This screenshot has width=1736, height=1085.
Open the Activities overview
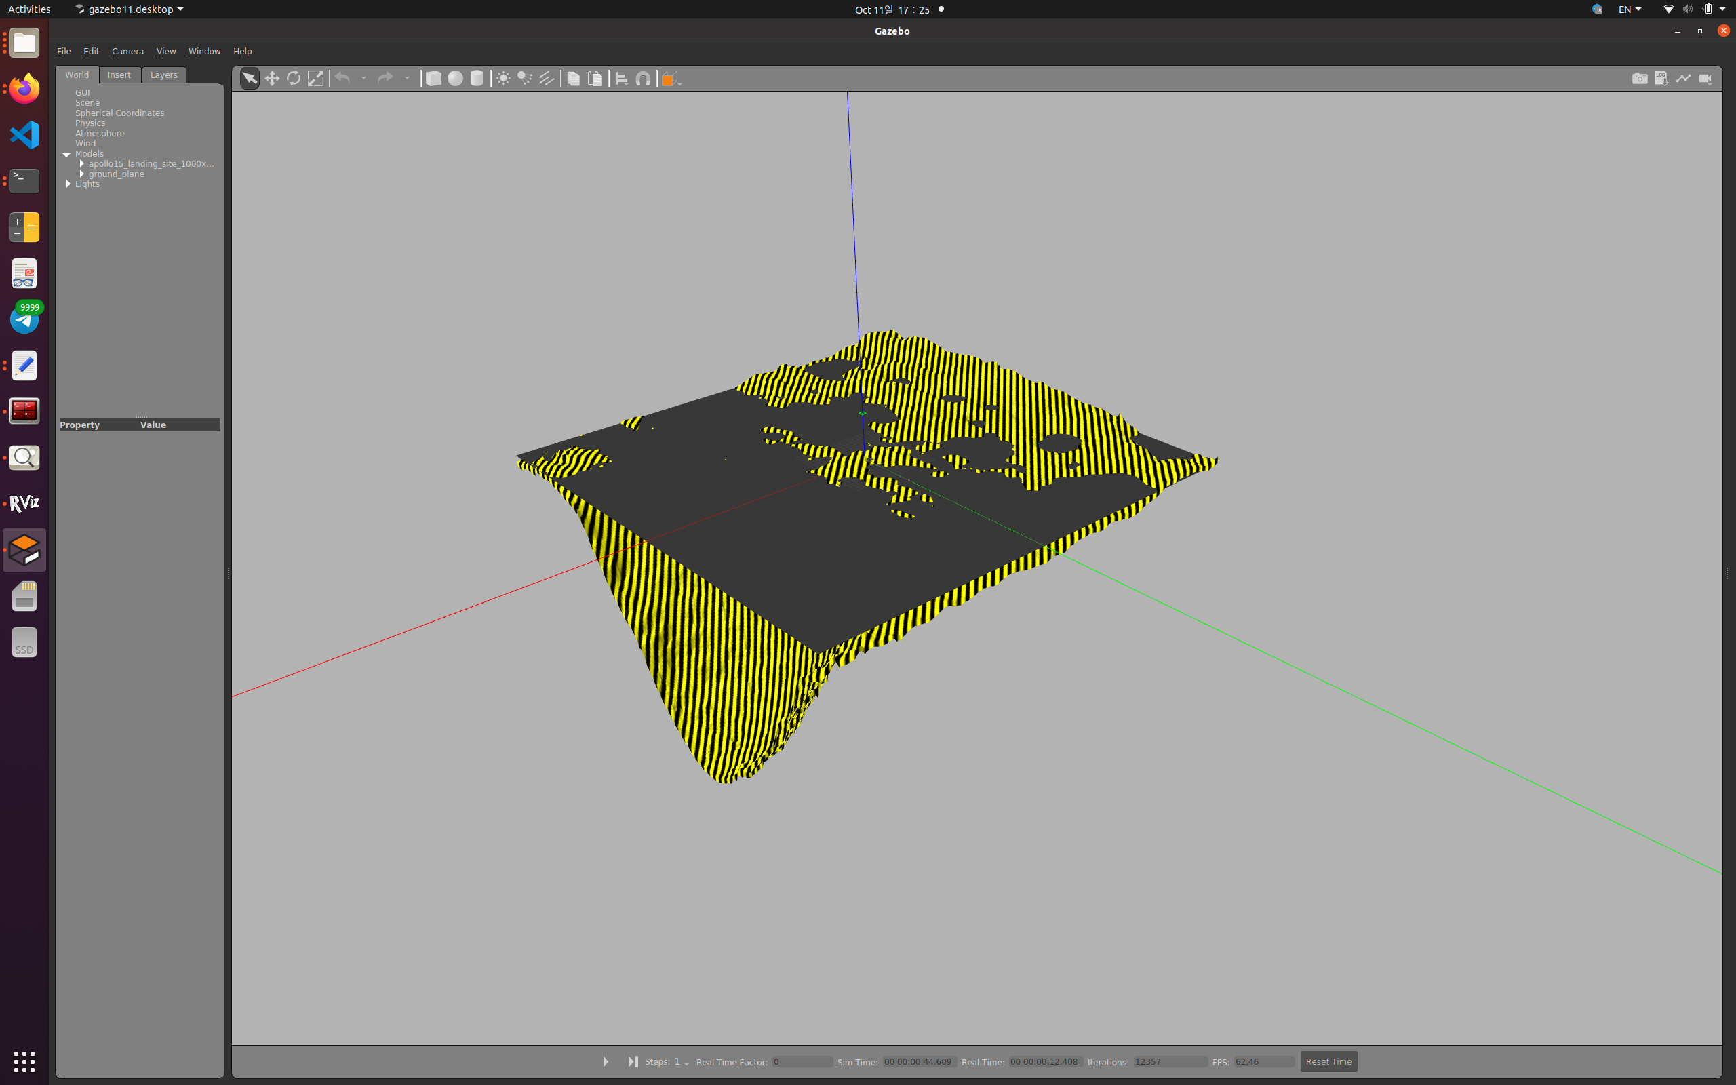click(29, 9)
